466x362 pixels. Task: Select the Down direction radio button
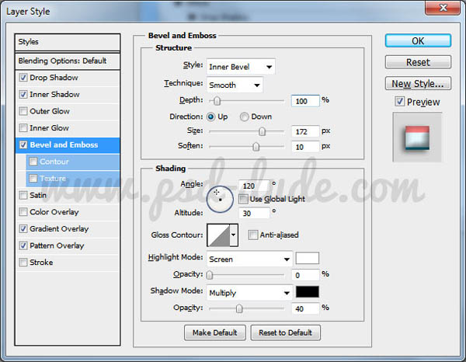[x=245, y=117]
